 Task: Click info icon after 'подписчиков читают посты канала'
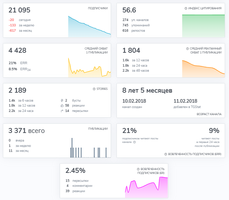click(x=135, y=142)
